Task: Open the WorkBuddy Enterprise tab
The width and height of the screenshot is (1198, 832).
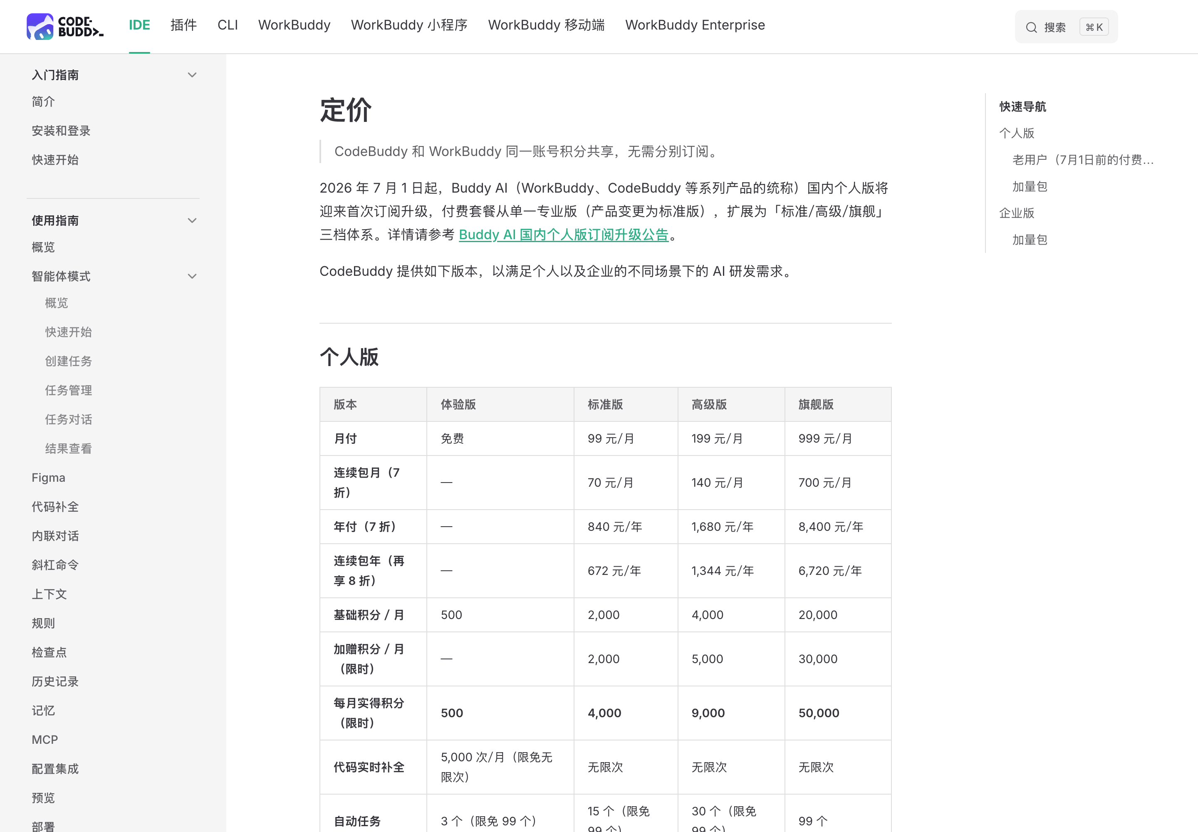Action: [695, 25]
